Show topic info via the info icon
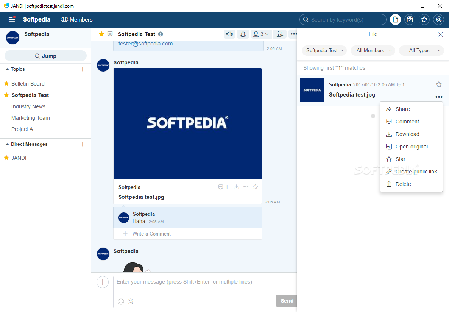The image size is (449, 312). tap(161, 34)
